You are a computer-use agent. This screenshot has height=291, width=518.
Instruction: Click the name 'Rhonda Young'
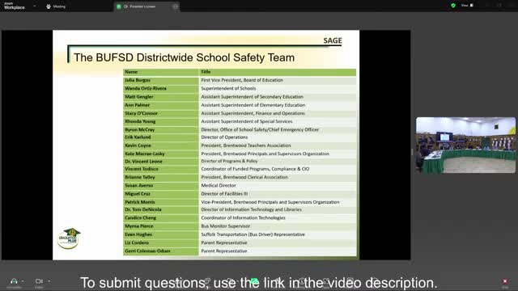(x=140, y=121)
